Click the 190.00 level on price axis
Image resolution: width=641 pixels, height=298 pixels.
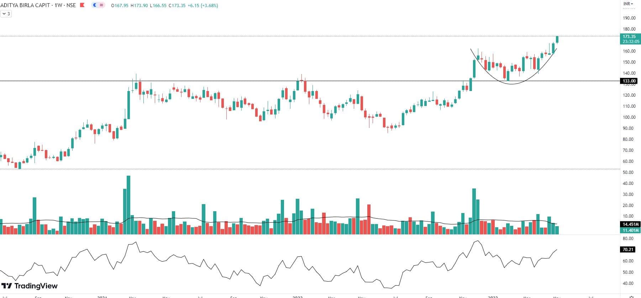(629, 18)
